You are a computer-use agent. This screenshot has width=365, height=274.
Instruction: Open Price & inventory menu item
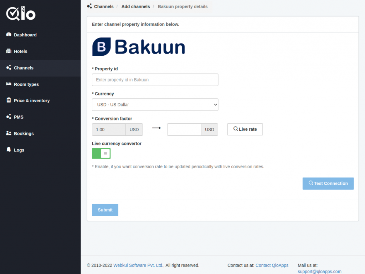click(x=32, y=101)
